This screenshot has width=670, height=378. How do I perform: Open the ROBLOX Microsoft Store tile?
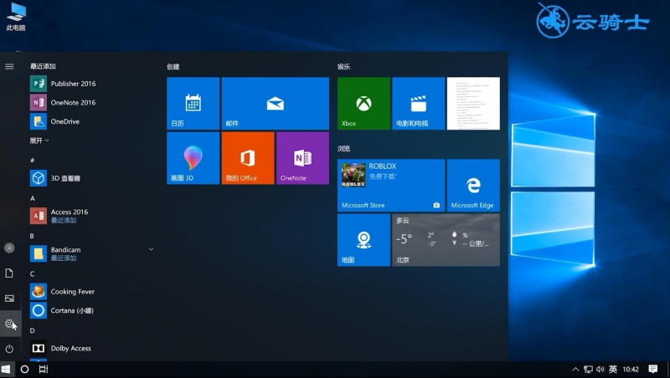(391, 185)
